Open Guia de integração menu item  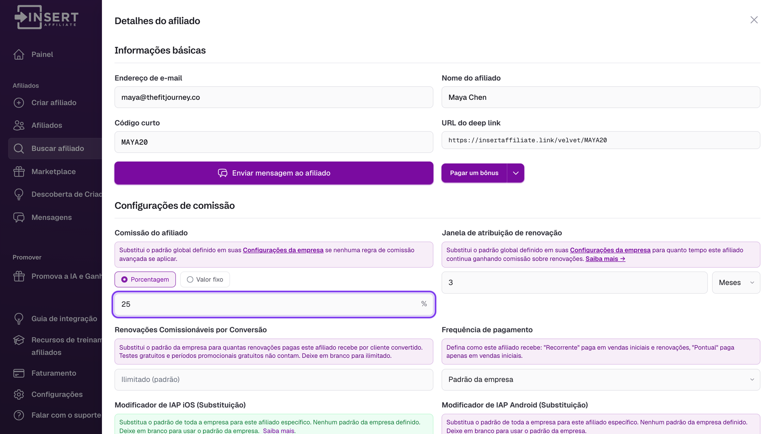[64, 319]
